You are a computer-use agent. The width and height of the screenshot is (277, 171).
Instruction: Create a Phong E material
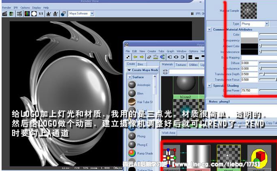138,145
